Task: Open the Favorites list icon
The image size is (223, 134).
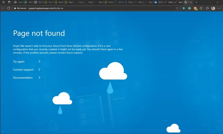Action: click(207, 8)
